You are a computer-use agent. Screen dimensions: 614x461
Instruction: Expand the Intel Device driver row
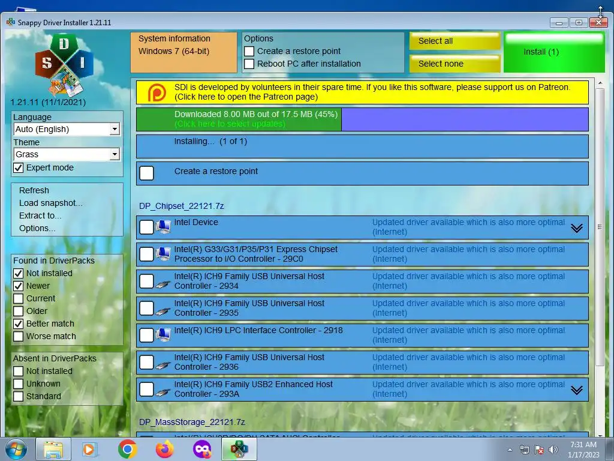tap(576, 227)
